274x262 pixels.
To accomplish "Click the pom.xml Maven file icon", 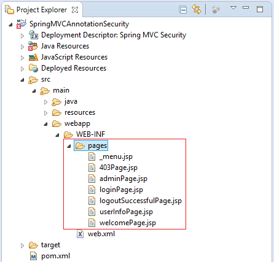I will click(33, 256).
